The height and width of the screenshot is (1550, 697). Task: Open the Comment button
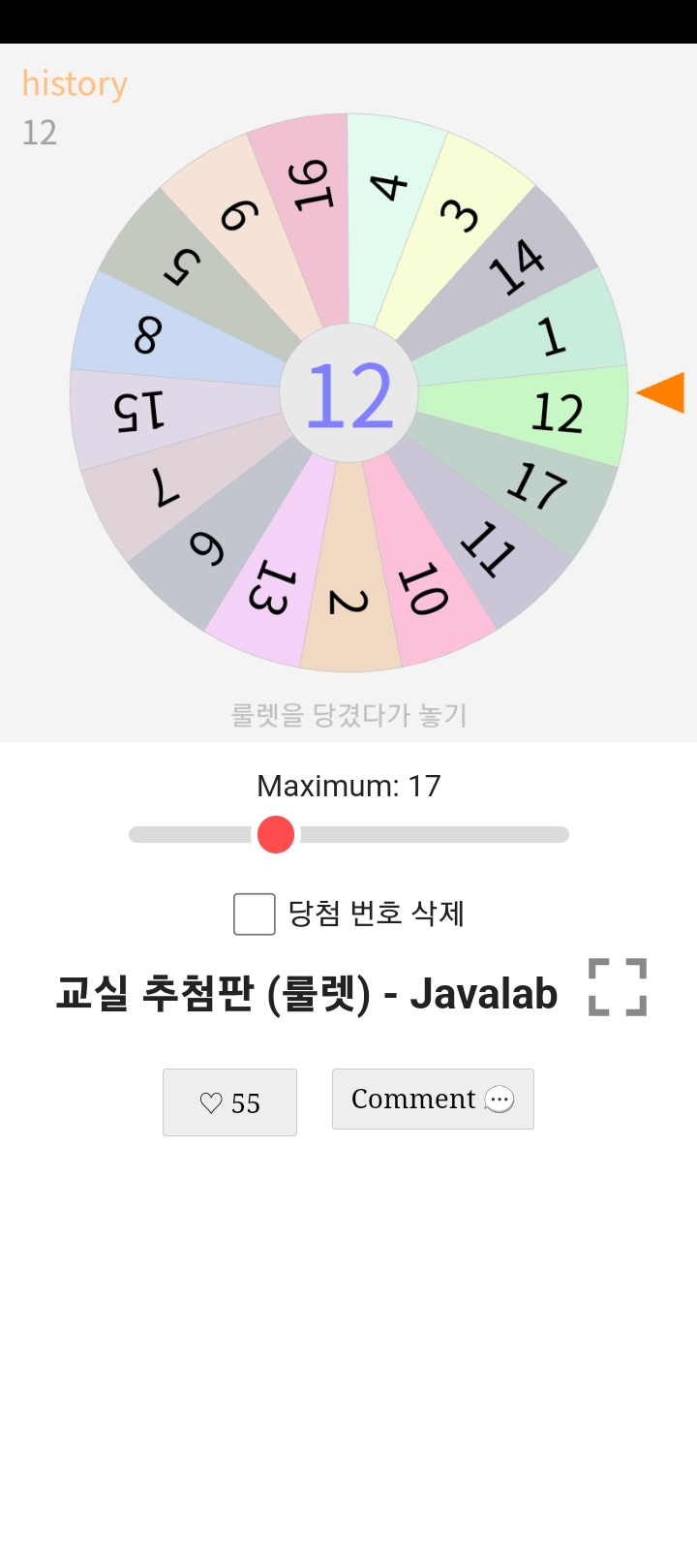[x=433, y=1099]
